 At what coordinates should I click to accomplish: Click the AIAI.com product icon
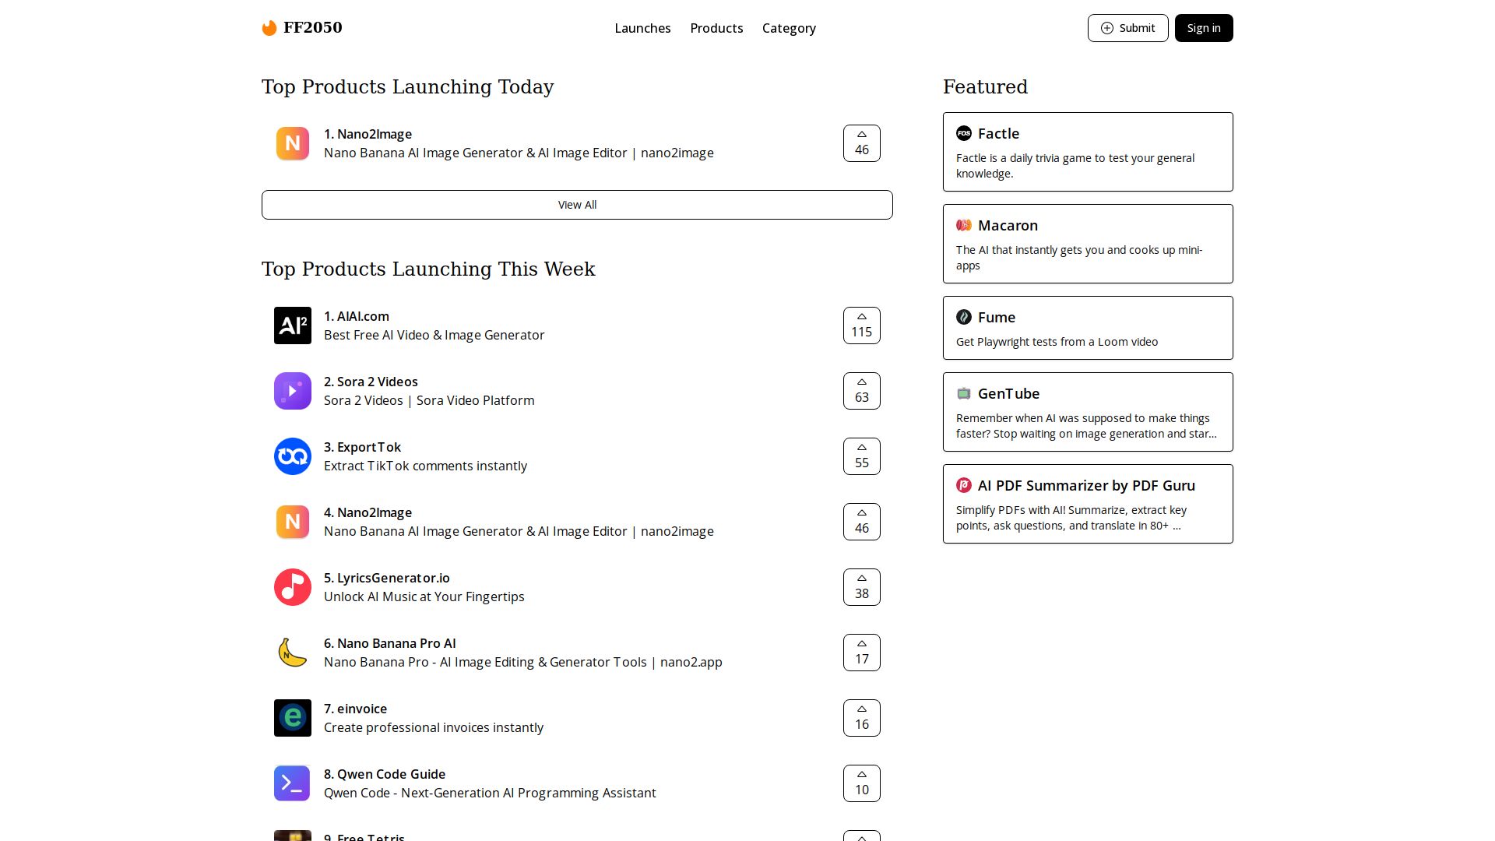(293, 325)
